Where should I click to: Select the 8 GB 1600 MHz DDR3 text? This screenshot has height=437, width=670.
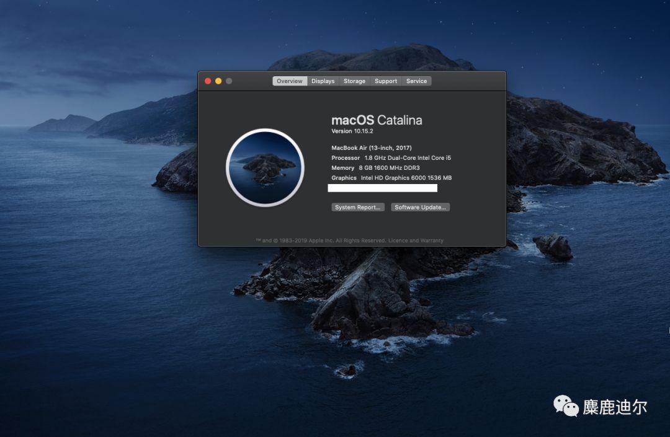click(389, 168)
